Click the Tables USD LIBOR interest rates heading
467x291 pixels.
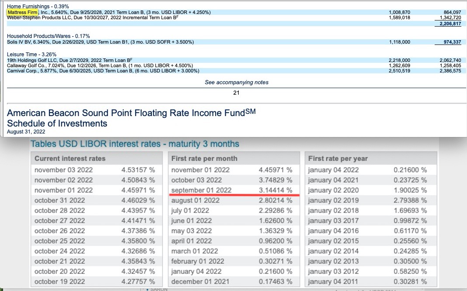tap(135, 144)
